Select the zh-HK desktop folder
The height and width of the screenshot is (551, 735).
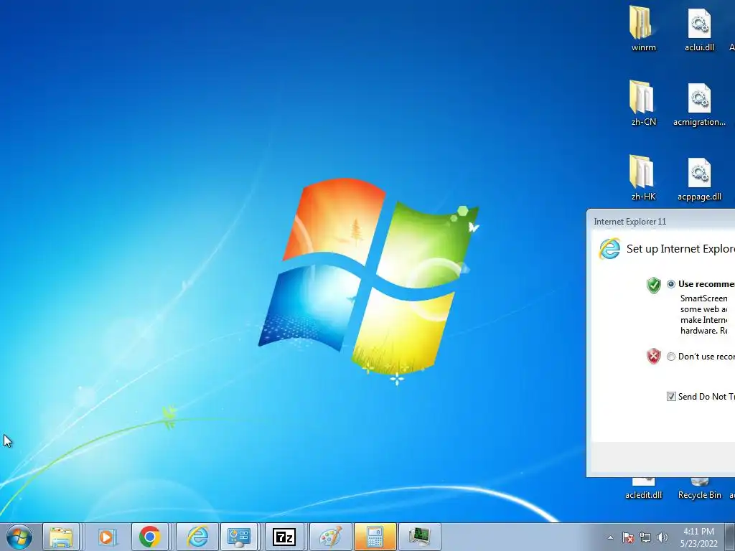point(643,178)
